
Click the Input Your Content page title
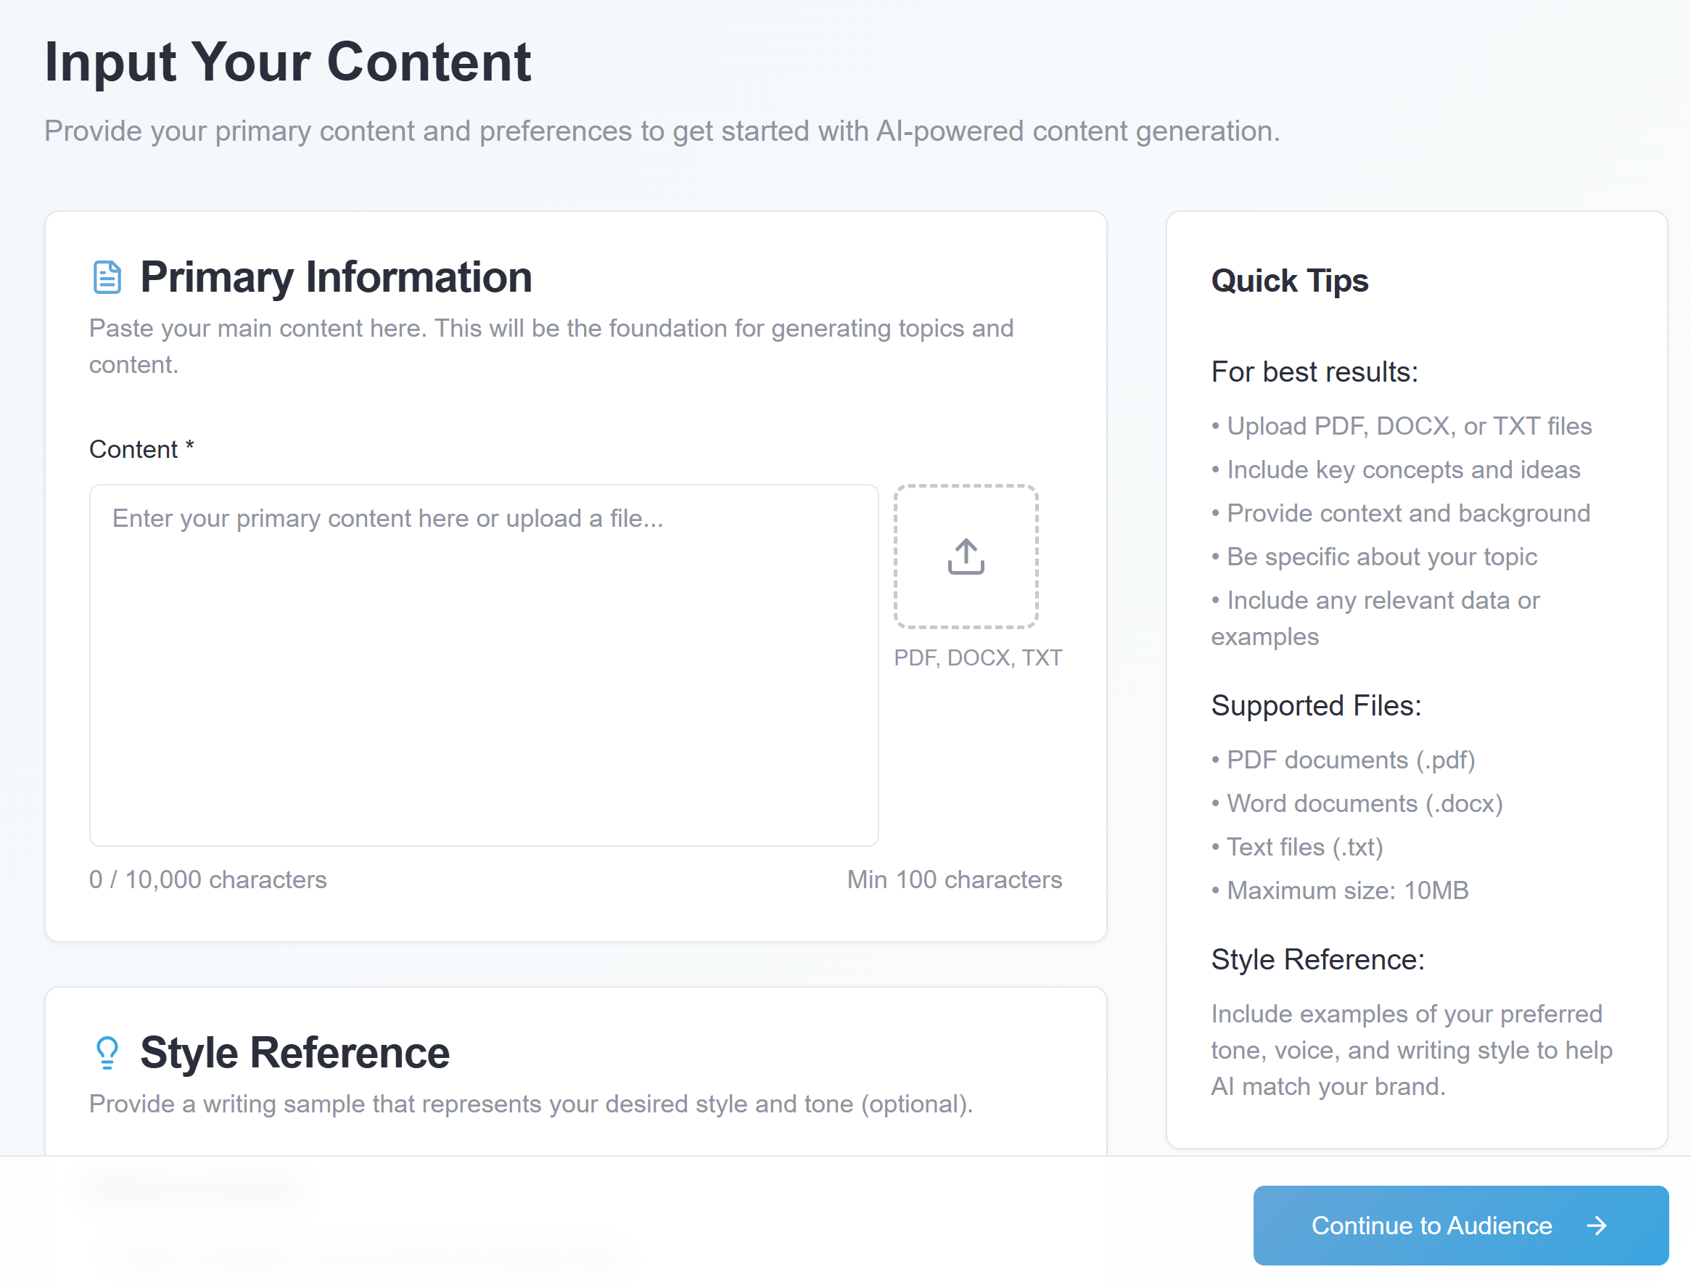[287, 62]
